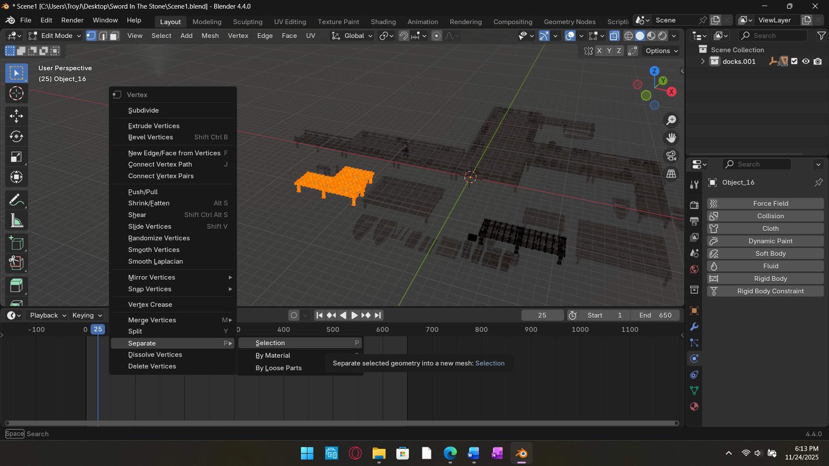Viewport: 829px width, 466px height.
Task: Open the Object Data mesh tab
Action: click(x=694, y=390)
